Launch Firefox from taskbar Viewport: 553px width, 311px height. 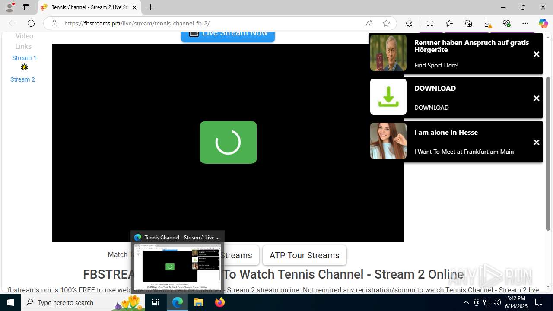coord(220,302)
